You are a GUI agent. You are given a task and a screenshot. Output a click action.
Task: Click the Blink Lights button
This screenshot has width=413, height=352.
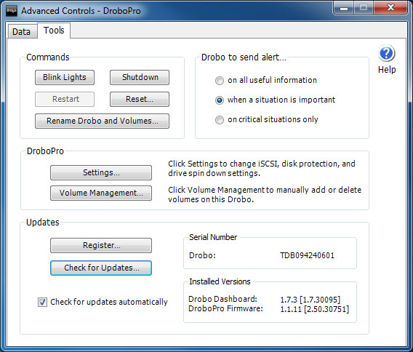pos(65,77)
